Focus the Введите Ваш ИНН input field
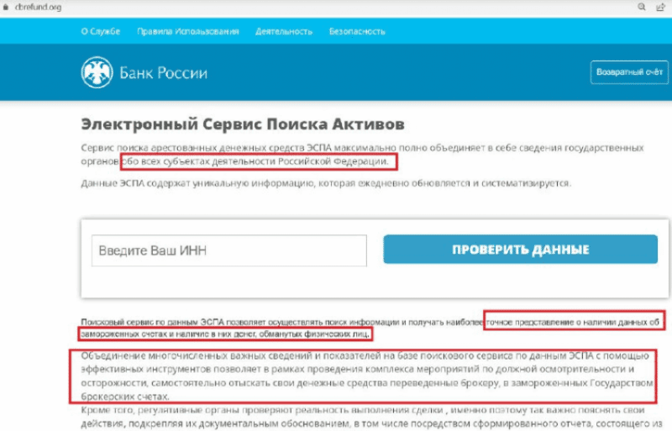672x431 pixels. click(228, 250)
